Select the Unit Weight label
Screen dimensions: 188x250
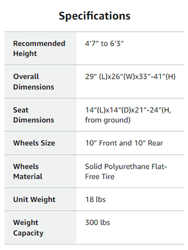coord(34,199)
